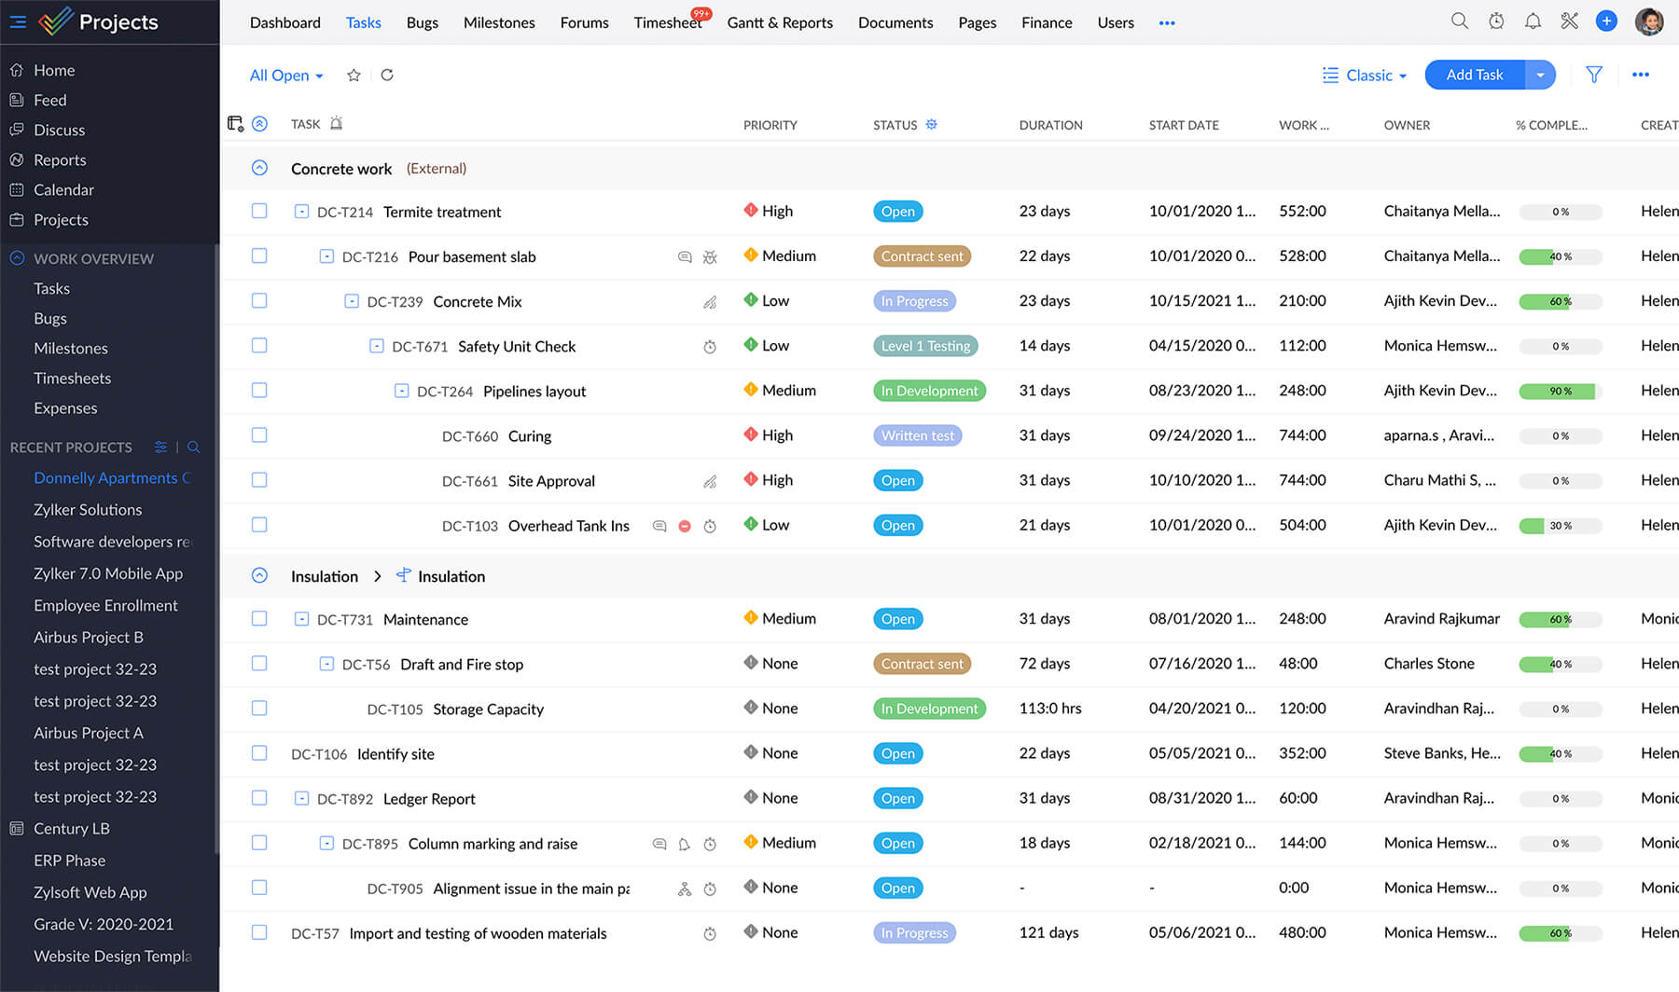1679x992 pixels.
Task: Switch to the Milestones tab
Action: [499, 22]
